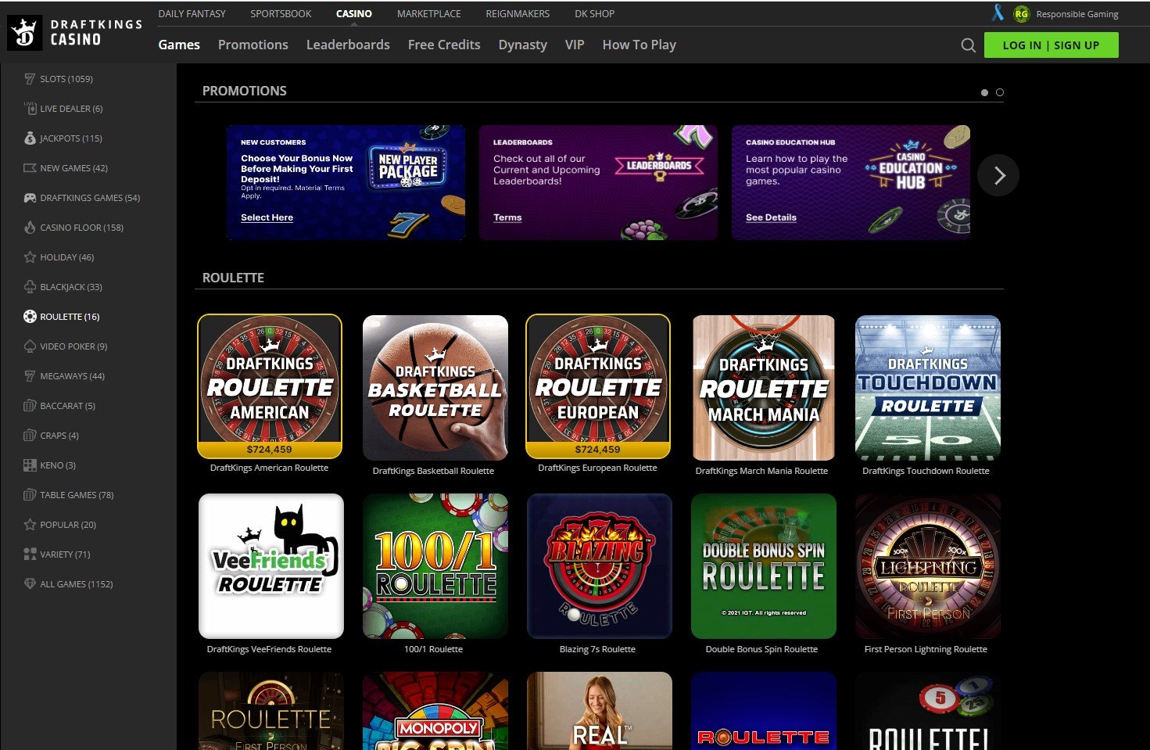The height and width of the screenshot is (750, 1150).
Task: Open the Monopoly Big Spin game thumbnail
Action: tap(435, 711)
